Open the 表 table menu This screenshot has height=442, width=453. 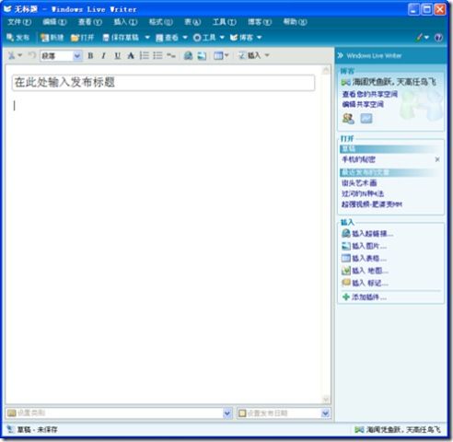click(x=192, y=22)
